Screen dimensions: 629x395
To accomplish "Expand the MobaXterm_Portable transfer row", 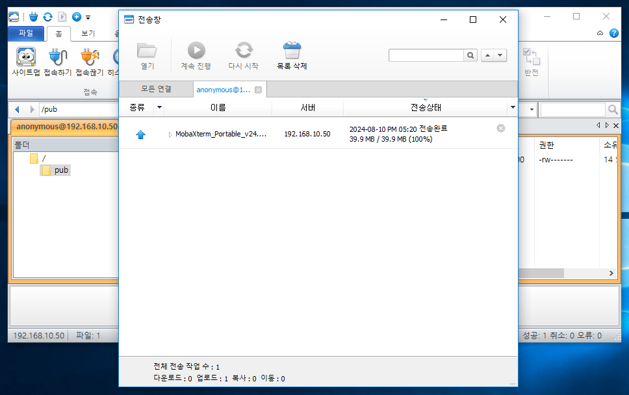I will [170, 134].
